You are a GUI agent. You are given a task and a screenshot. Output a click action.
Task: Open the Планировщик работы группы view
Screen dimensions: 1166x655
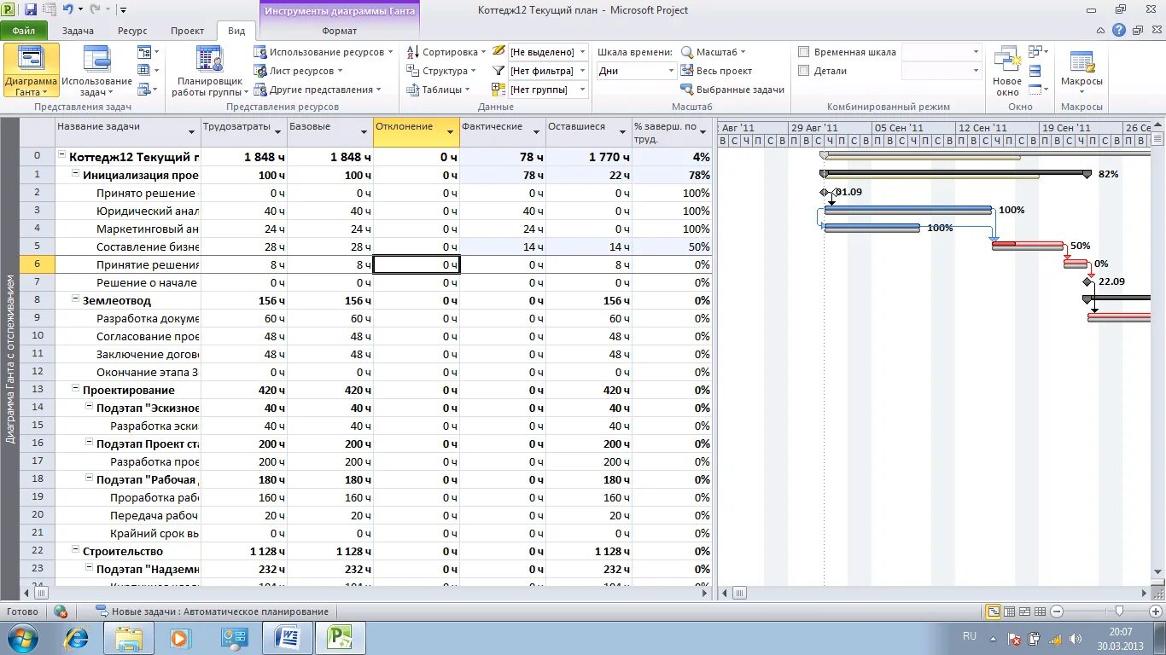coord(209,71)
